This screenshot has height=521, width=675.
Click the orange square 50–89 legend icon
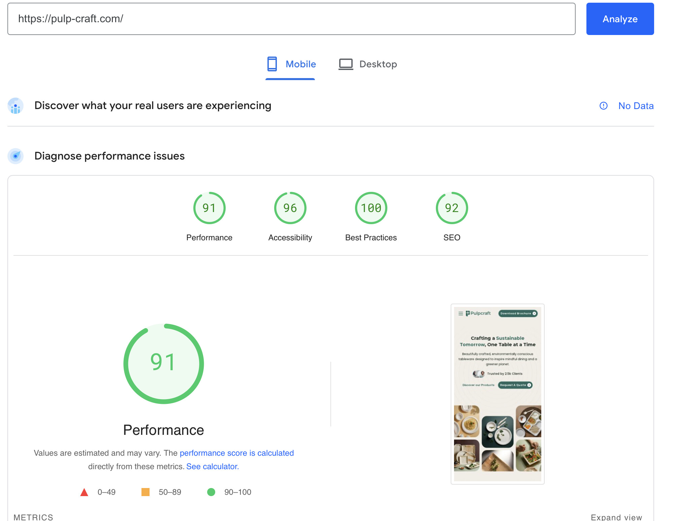point(146,492)
